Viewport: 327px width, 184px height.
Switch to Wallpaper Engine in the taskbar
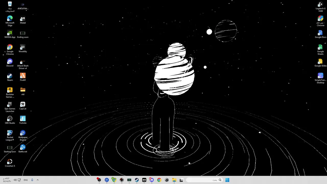coord(107,180)
